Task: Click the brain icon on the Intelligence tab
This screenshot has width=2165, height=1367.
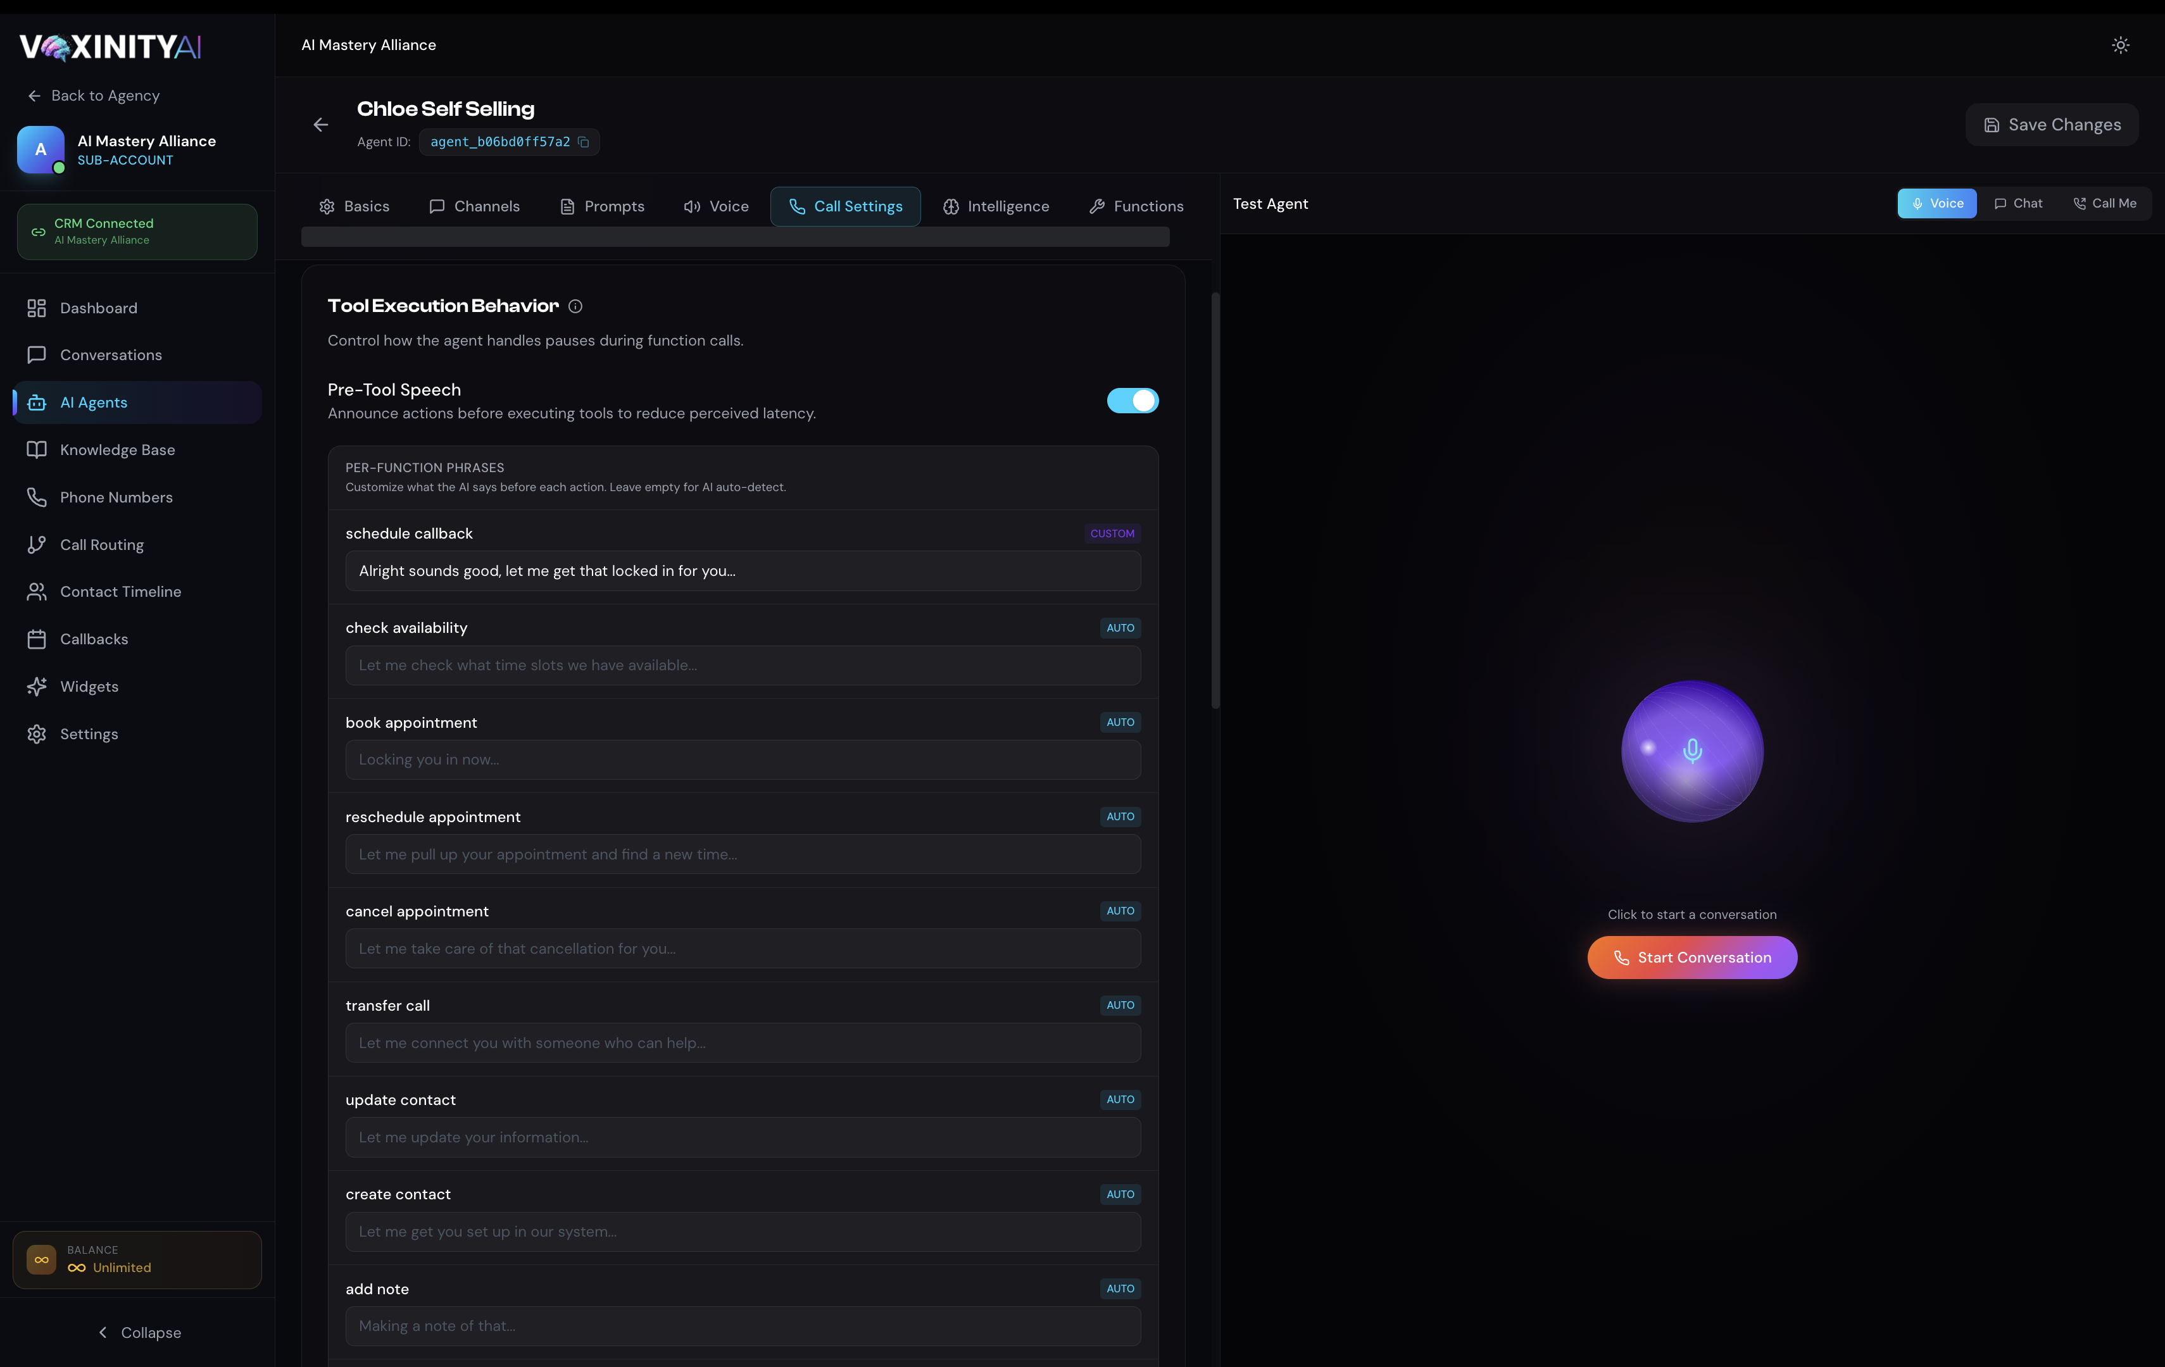Action: point(950,207)
